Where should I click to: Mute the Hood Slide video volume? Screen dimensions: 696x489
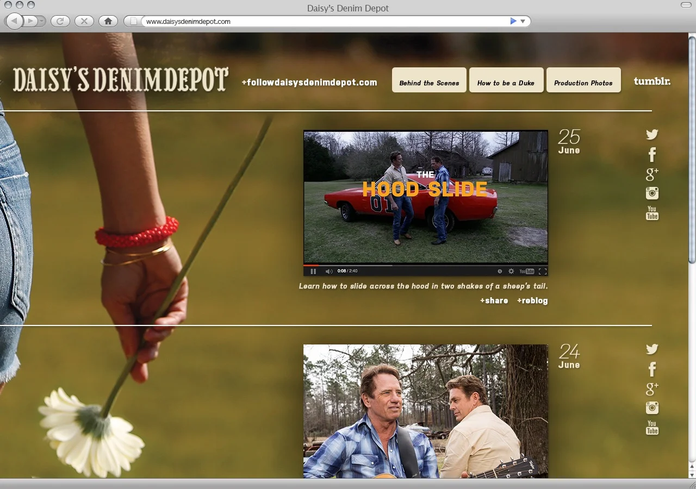tap(328, 271)
